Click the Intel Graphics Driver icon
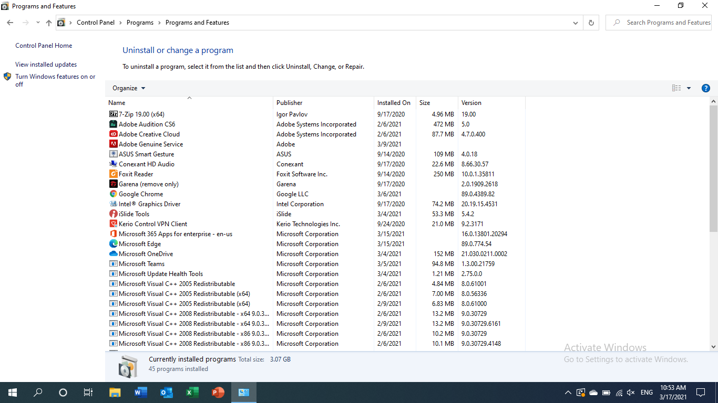Screen dimensions: 718x403 pyautogui.click(x=113, y=204)
